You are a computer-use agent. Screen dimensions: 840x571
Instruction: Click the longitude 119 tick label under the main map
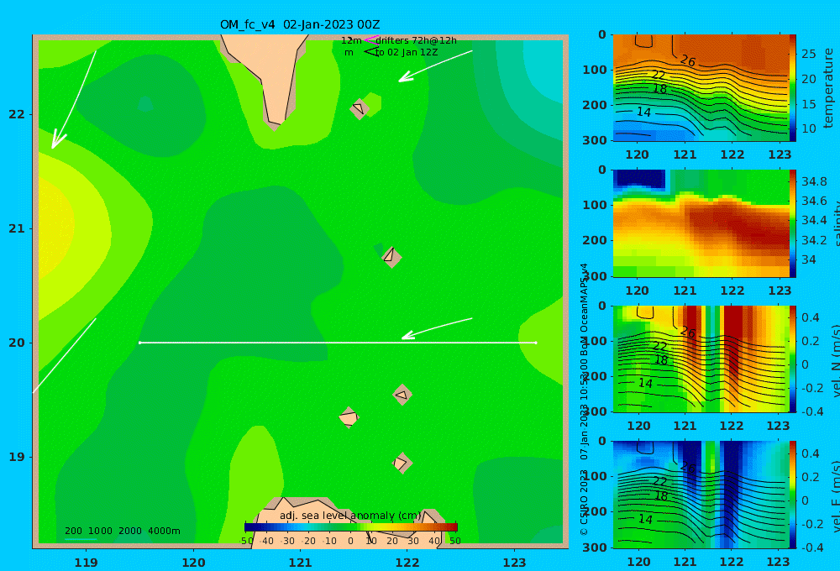point(87,563)
